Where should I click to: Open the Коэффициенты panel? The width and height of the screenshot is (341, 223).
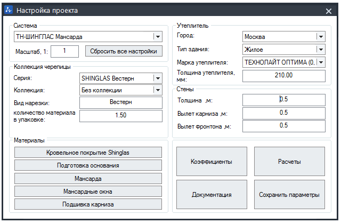pos(212,161)
